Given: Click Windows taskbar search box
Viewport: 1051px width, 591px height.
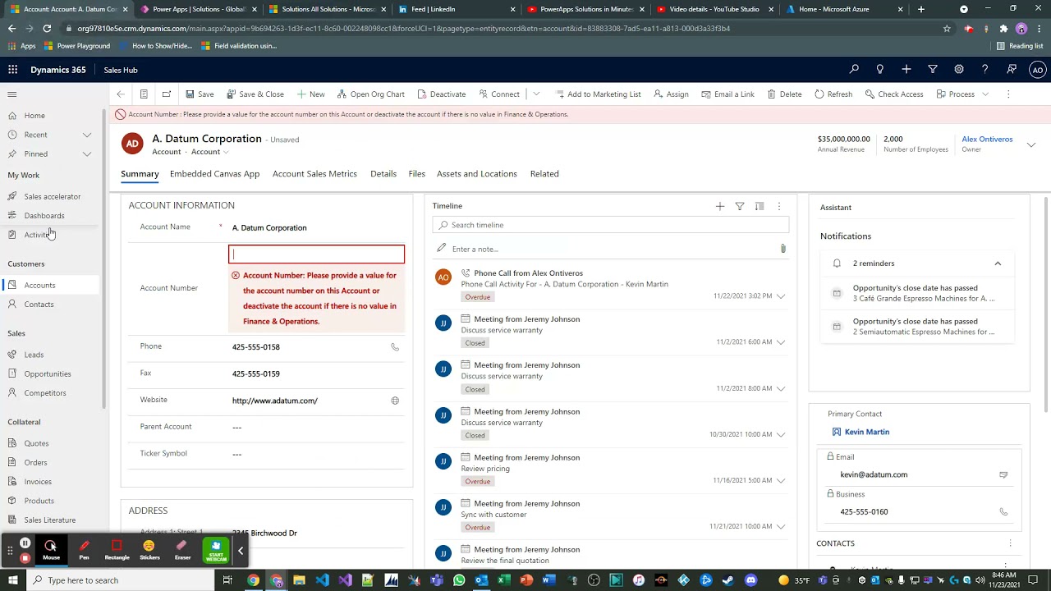Looking at the screenshot, I should click(119, 580).
